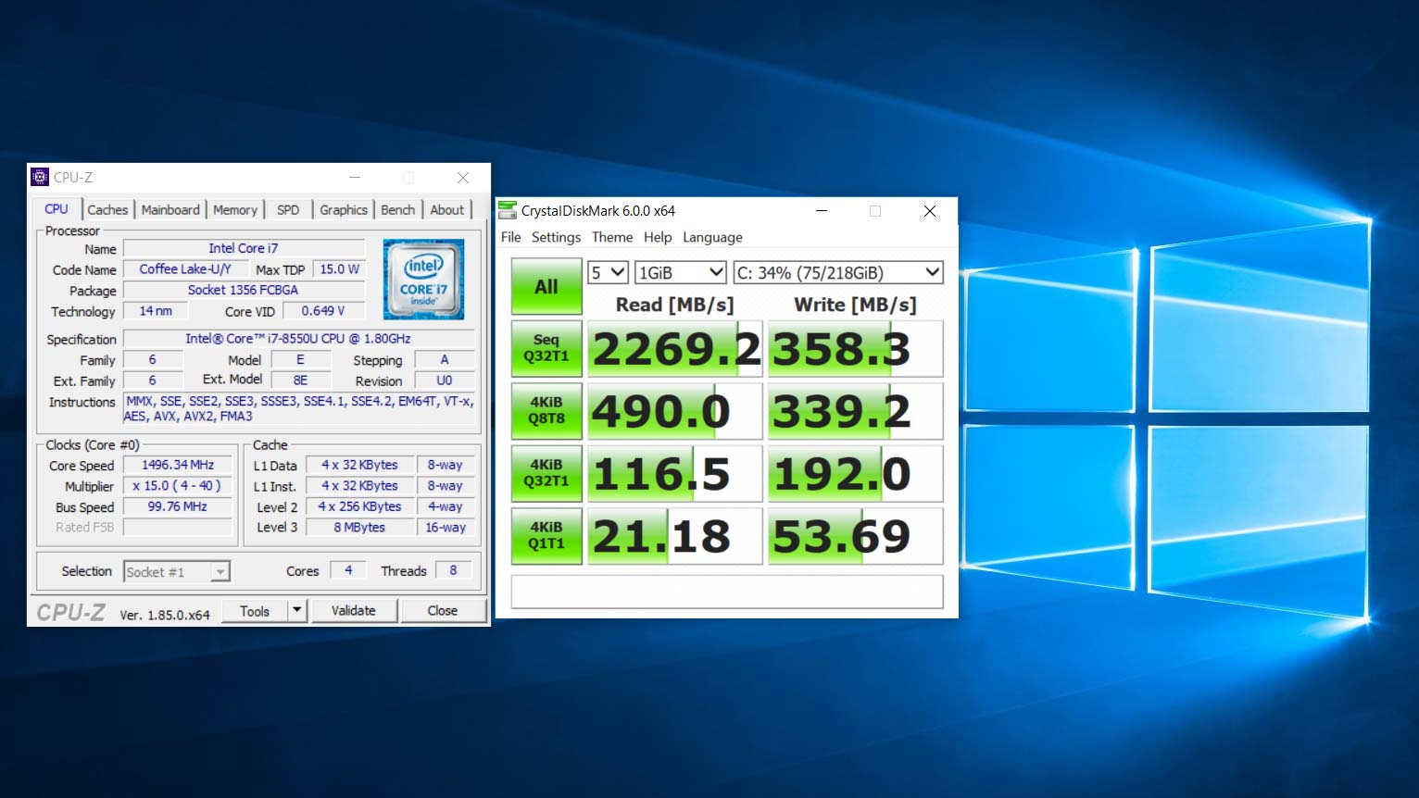Click the multiplier value x 15.0 (4 - 40)
Screen dimensions: 1419x798
click(178, 486)
